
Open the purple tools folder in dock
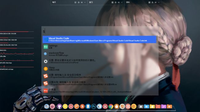pos(164,106)
